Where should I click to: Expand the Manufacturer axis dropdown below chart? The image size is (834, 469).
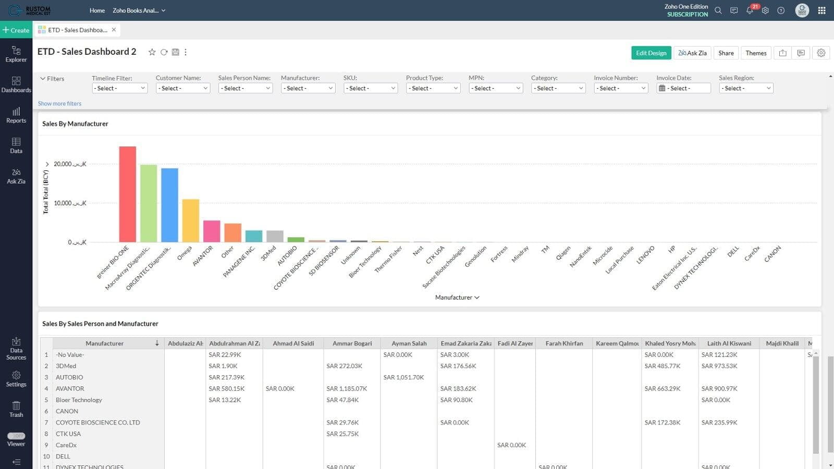pos(457,297)
